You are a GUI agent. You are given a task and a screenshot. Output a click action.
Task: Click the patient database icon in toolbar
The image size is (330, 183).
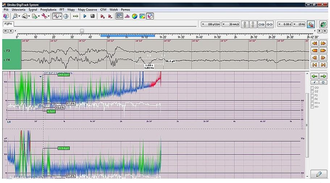click(x=6, y=16)
